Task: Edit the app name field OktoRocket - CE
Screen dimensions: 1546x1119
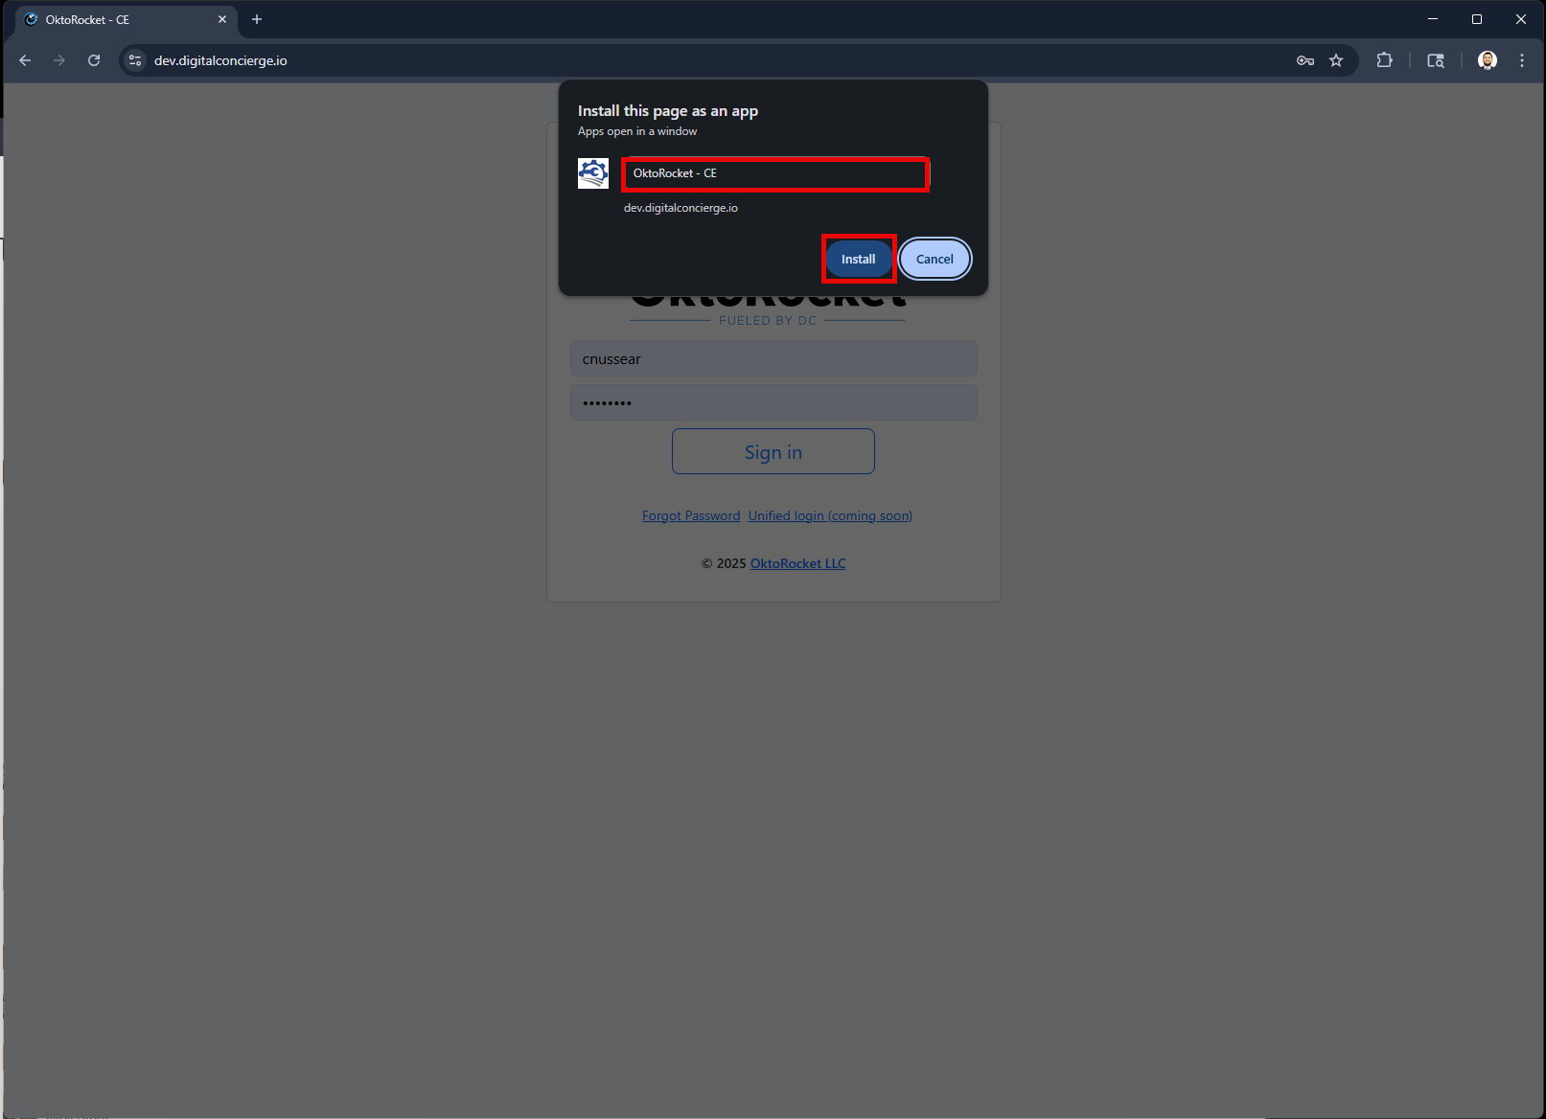Action: (x=775, y=173)
